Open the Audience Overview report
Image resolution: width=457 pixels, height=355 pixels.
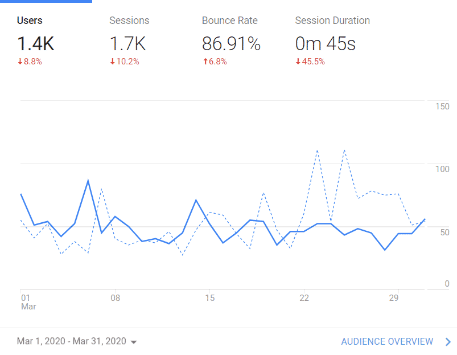tap(387, 341)
